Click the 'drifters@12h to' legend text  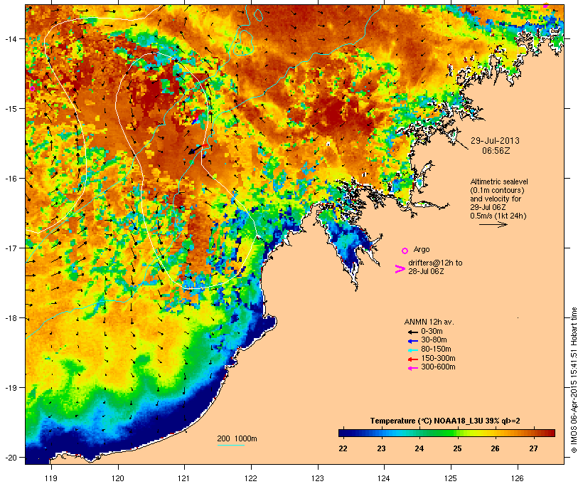435,263
